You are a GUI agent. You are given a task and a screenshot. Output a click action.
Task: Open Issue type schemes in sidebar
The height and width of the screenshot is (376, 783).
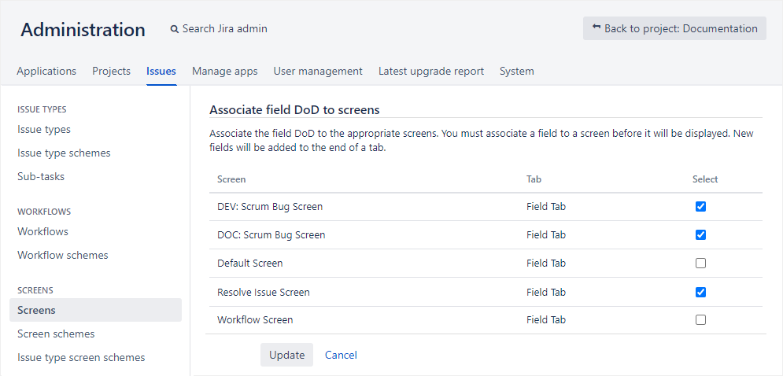(x=64, y=153)
